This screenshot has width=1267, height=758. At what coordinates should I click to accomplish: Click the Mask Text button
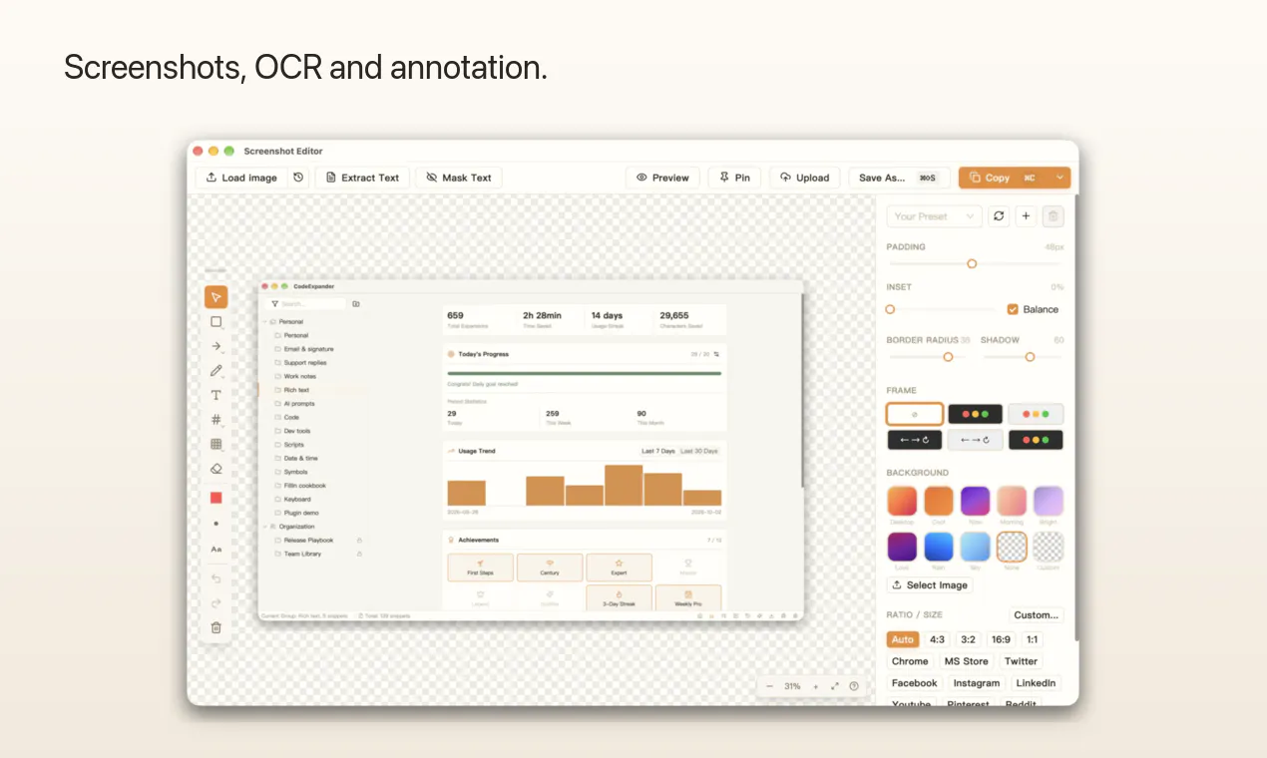(459, 178)
